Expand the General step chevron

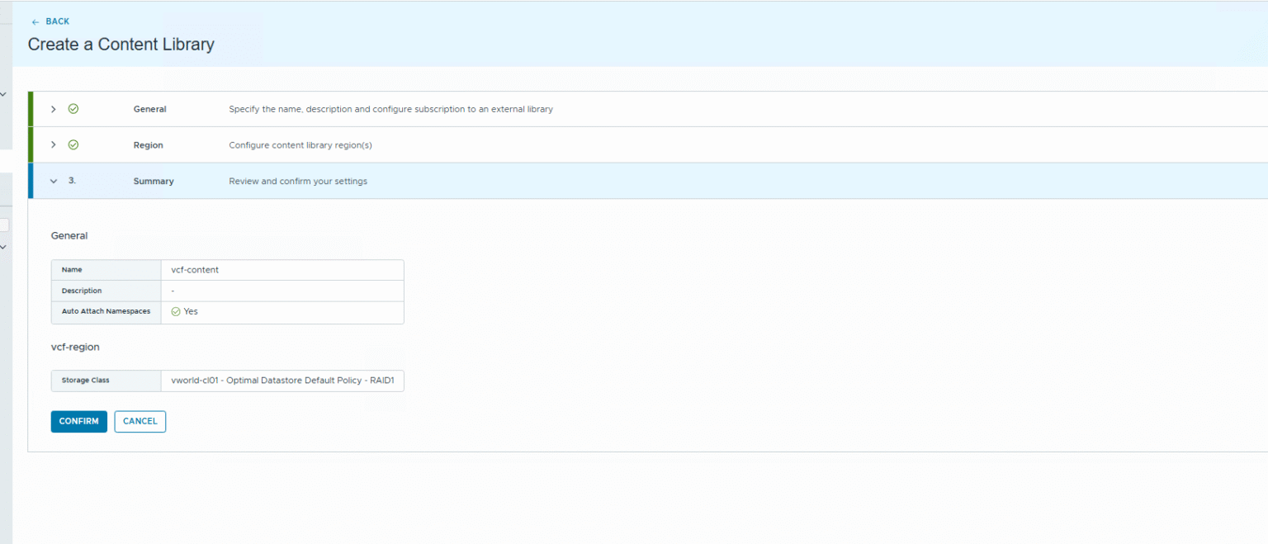[54, 109]
